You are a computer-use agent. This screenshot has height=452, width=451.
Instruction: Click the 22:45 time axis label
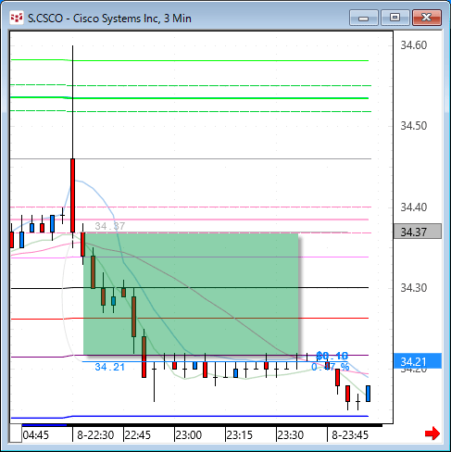click(138, 435)
